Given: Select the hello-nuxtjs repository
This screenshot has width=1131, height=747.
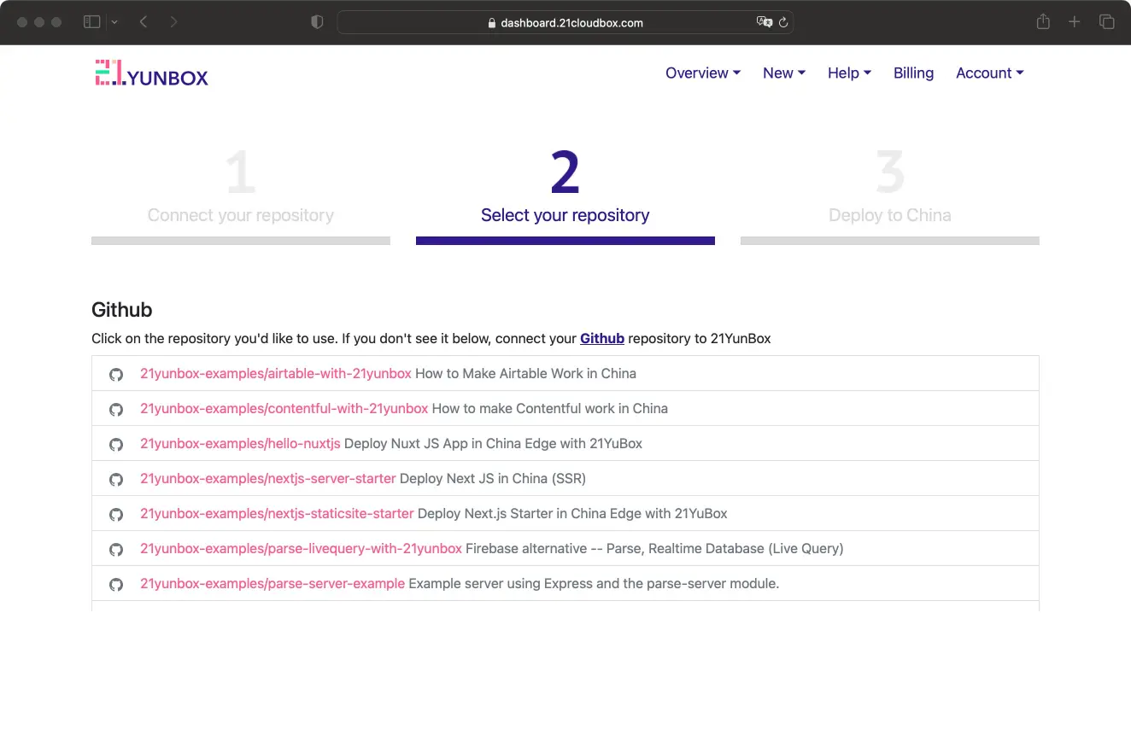Looking at the screenshot, I should 240,444.
